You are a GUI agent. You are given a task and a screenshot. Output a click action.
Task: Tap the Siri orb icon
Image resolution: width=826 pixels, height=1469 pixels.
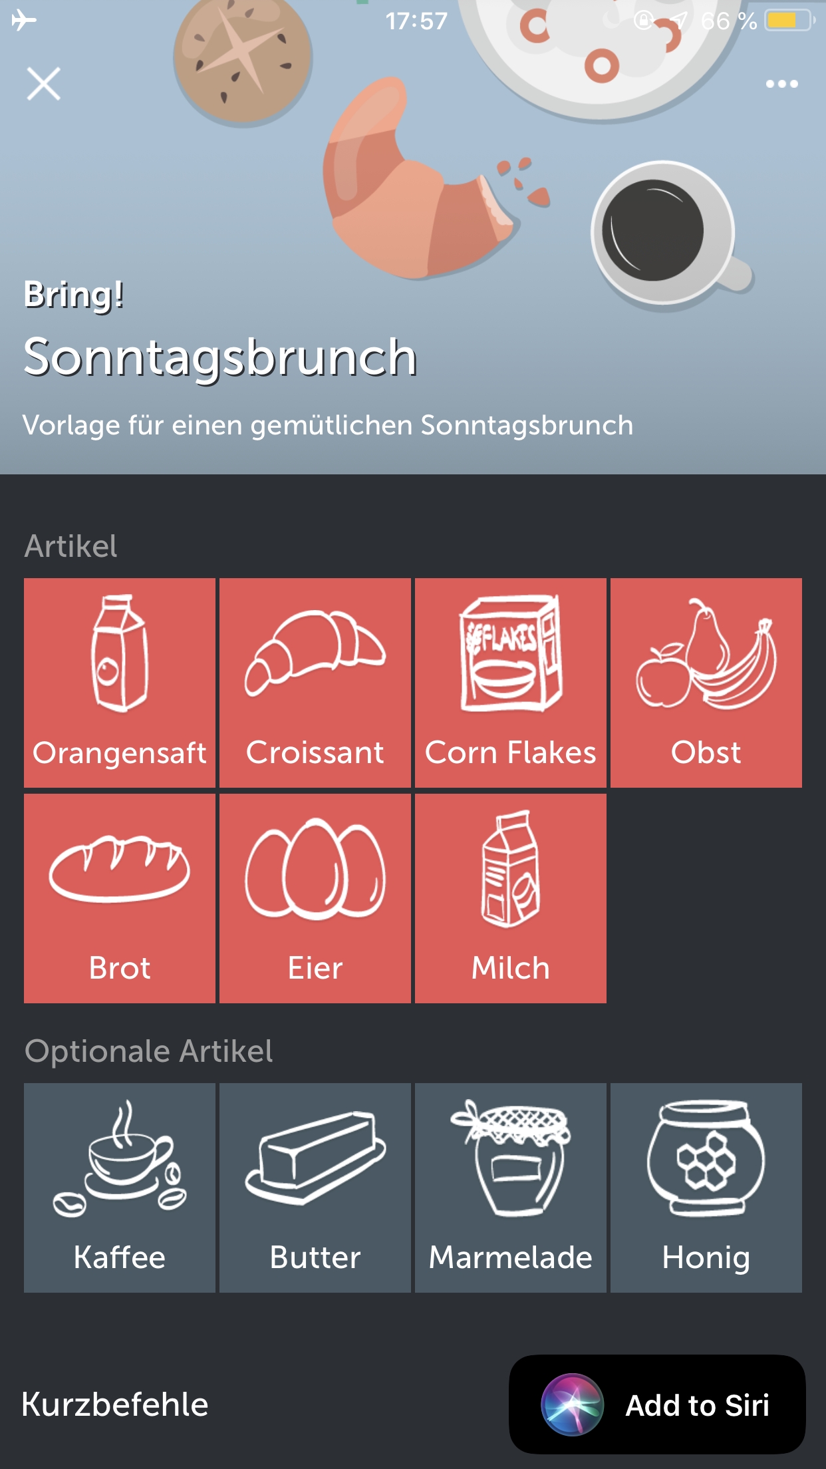pyautogui.click(x=572, y=1404)
